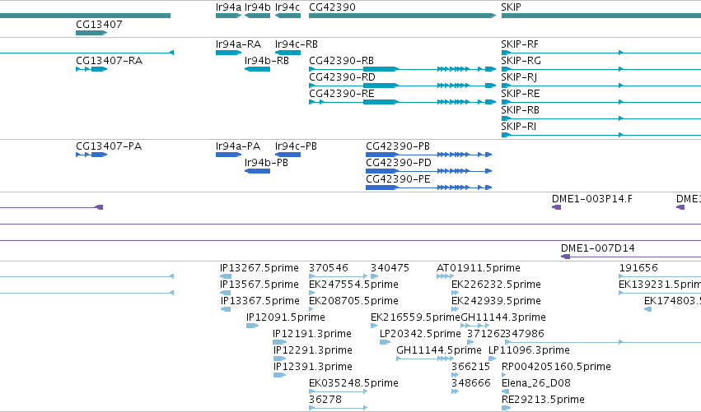Click EST IP12191.3prime

280,342
